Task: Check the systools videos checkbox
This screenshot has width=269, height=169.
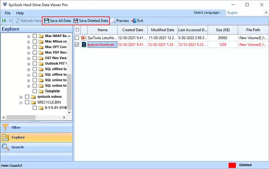Action: 27,97
